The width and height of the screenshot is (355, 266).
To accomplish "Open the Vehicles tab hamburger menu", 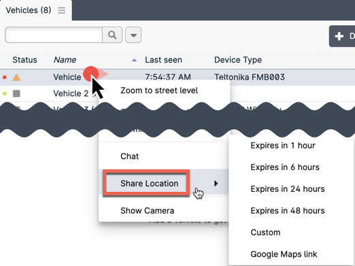I will click(61, 10).
